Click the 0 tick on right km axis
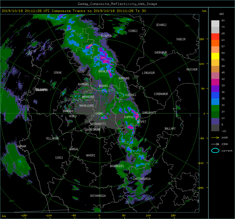 click(x=204, y=114)
